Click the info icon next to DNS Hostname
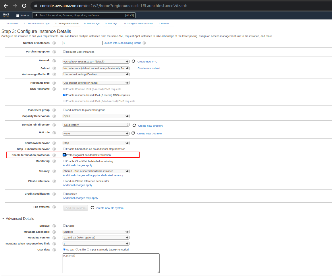This screenshot has height=276, width=332. click(x=54, y=89)
